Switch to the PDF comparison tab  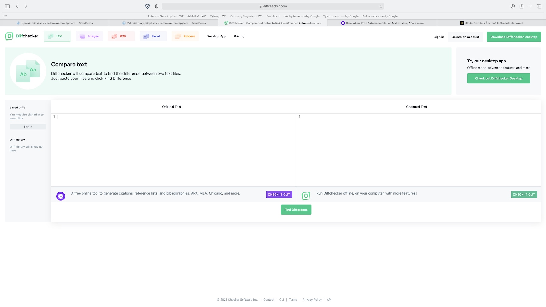pos(121,36)
